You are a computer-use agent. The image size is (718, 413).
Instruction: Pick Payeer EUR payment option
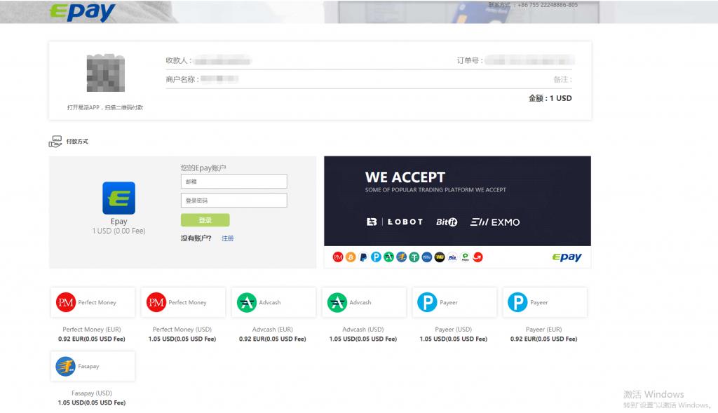click(x=545, y=302)
